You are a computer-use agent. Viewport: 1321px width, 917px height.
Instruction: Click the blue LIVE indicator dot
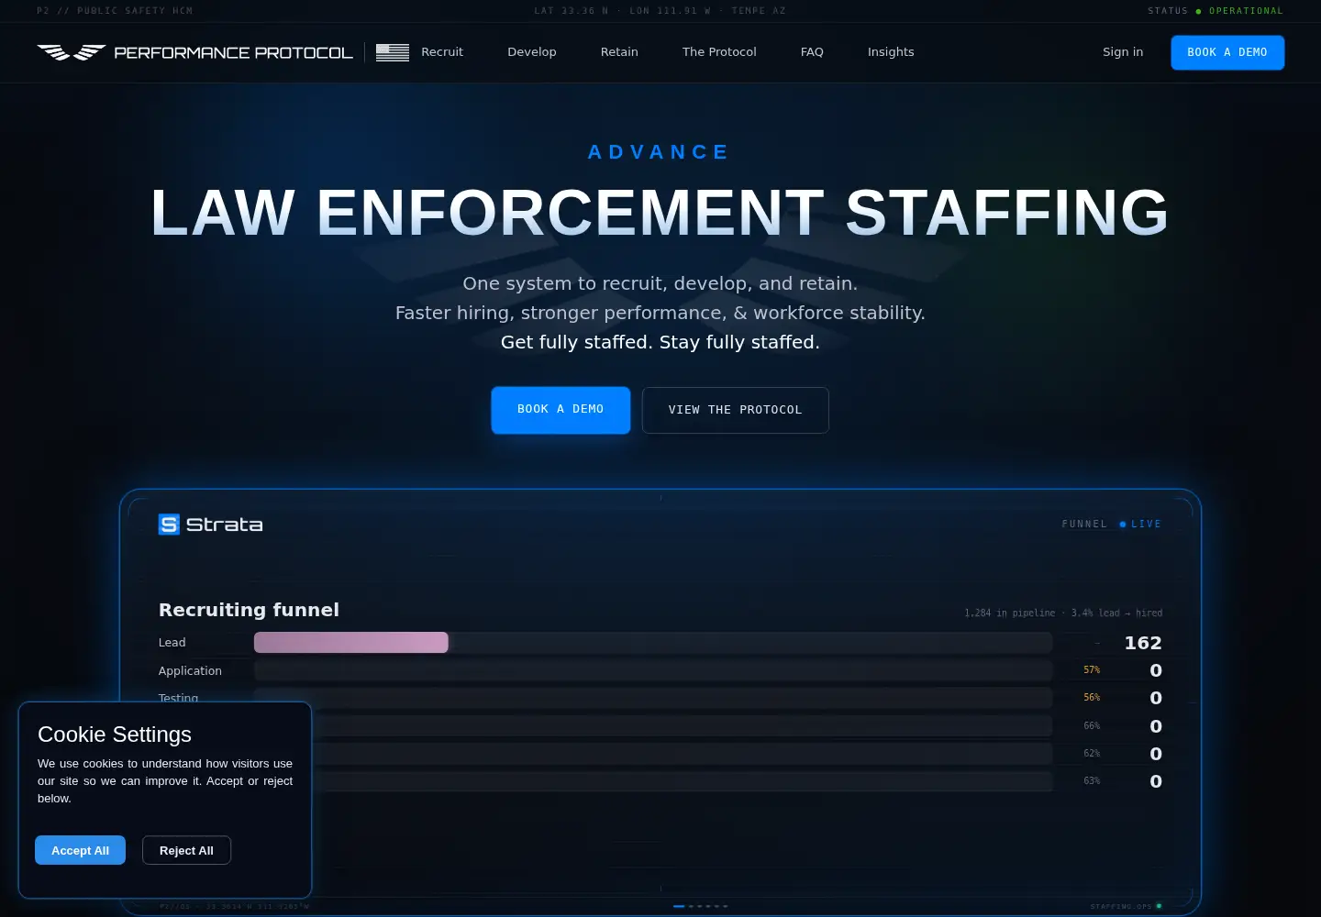[x=1123, y=525]
